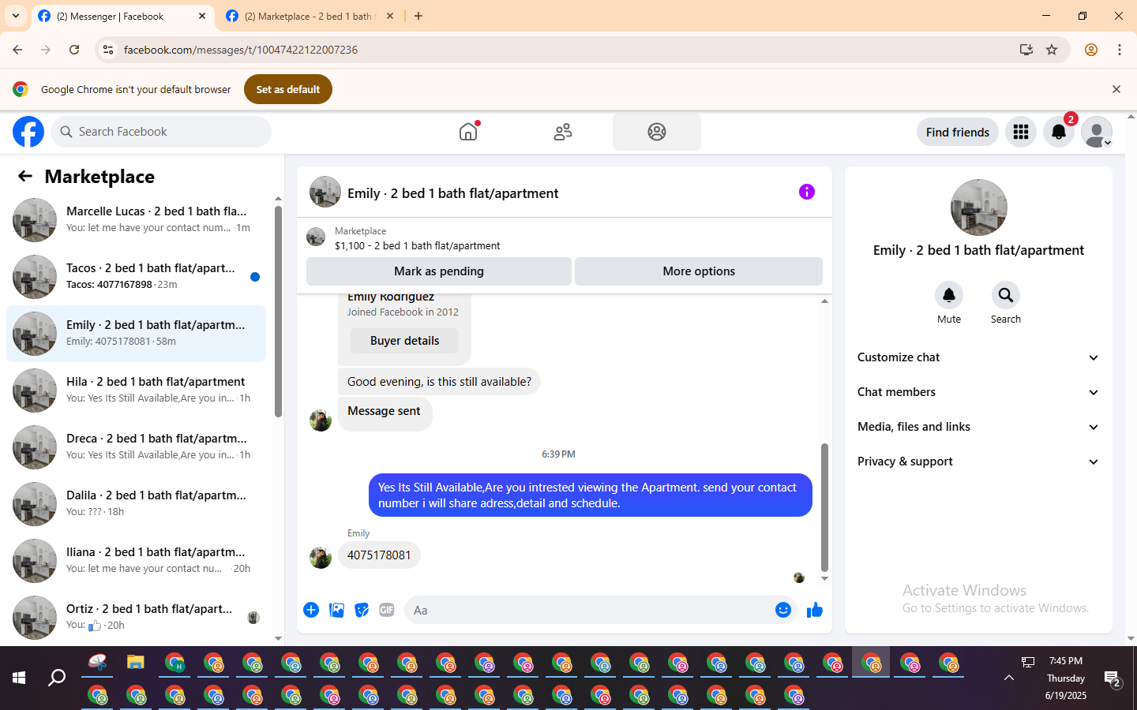Screen dimensions: 1137x710
Task: Open the Chrome tab search dropdown
Action: pos(16,16)
